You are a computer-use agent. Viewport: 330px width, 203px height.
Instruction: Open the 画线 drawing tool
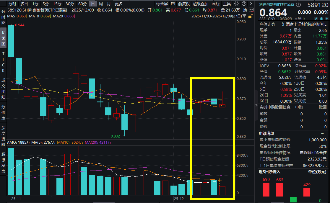coord(215,4)
